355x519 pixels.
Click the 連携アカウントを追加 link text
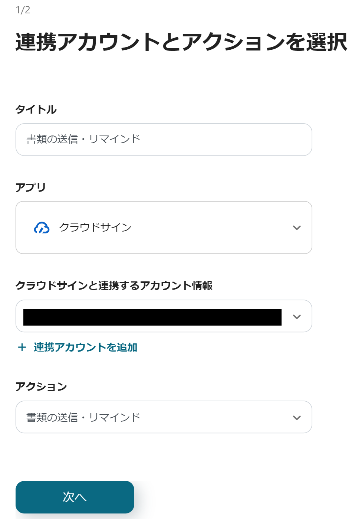coord(85,347)
